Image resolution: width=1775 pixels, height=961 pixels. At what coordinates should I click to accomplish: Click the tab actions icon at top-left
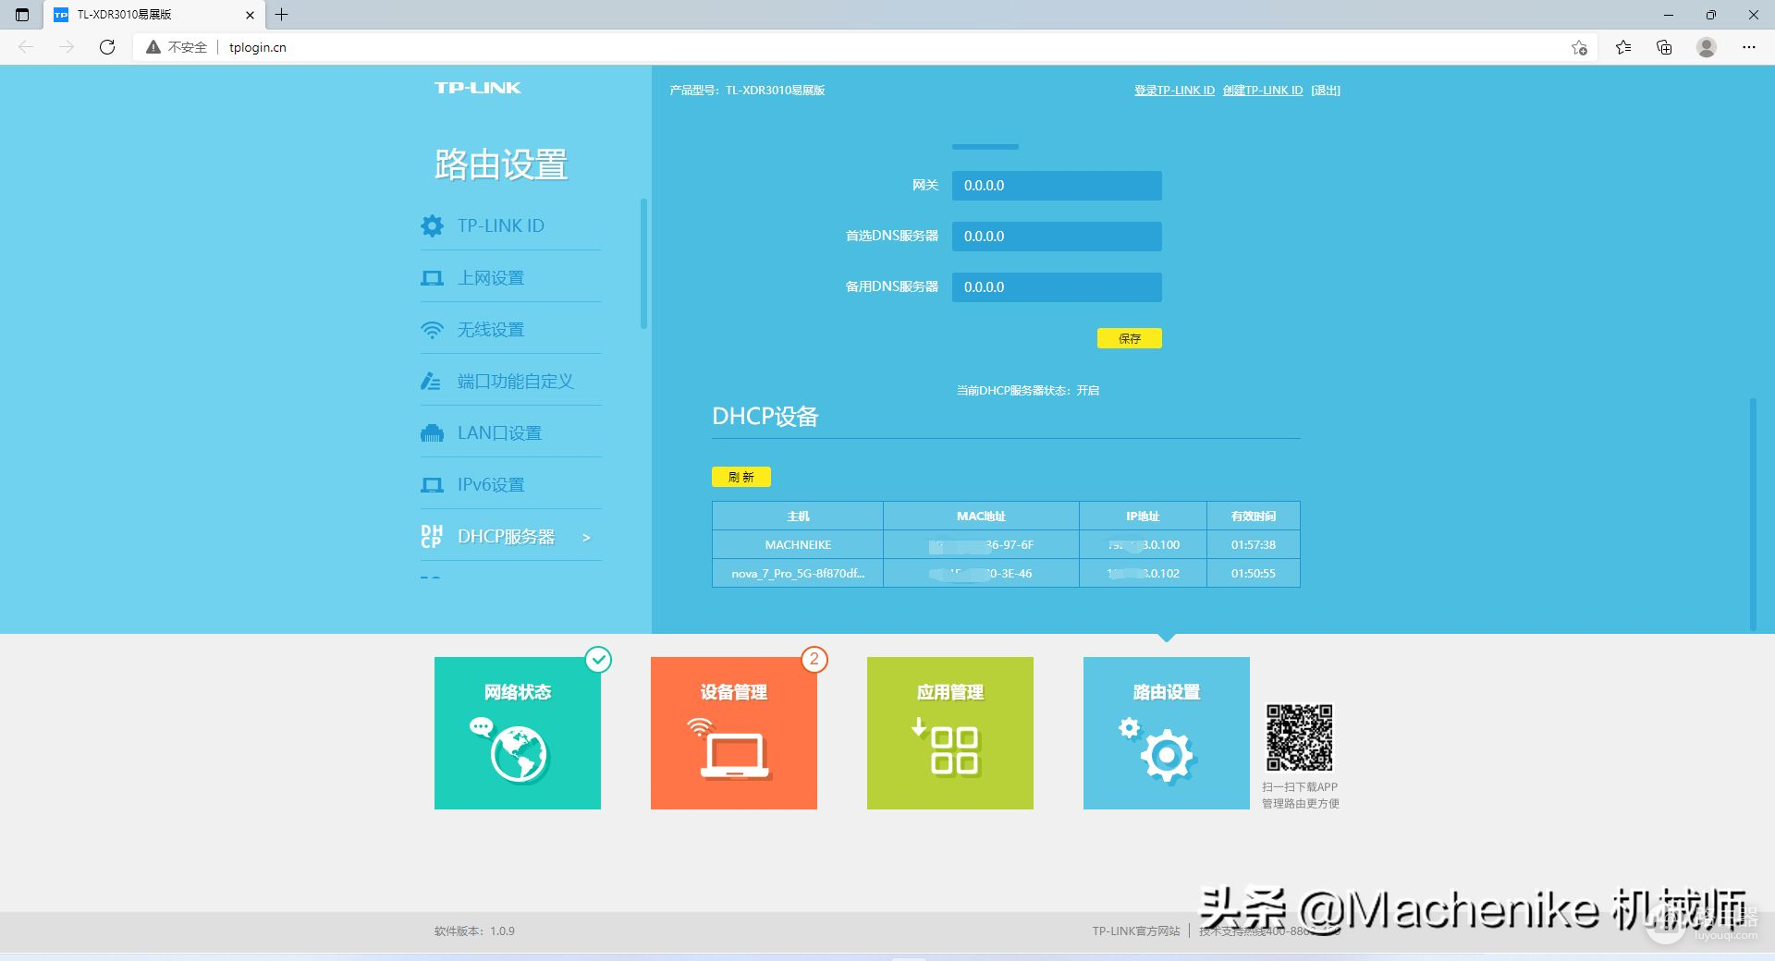tap(22, 15)
